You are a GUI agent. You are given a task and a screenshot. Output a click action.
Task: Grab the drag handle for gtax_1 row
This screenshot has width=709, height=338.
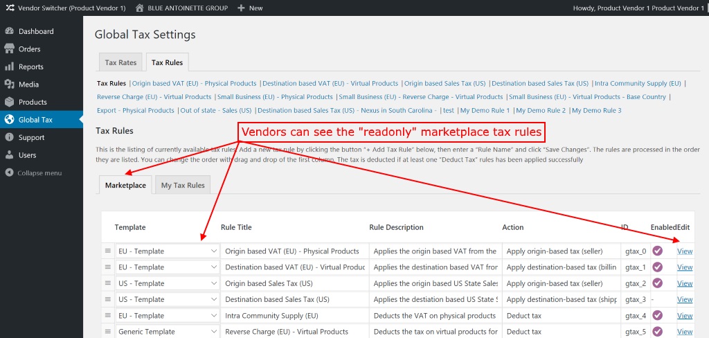point(107,267)
